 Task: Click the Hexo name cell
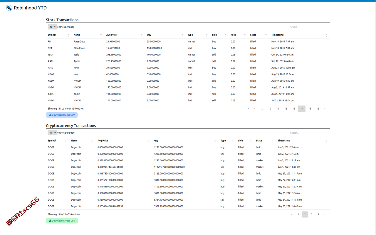click(x=76, y=74)
